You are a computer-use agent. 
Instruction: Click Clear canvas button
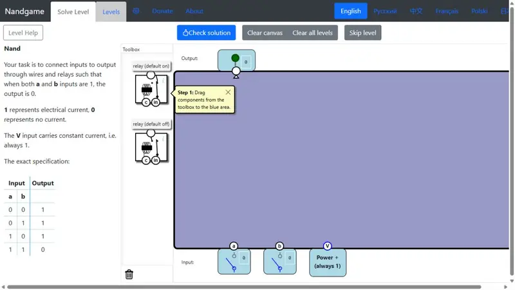pyautogui.click(x=265, y=33)
